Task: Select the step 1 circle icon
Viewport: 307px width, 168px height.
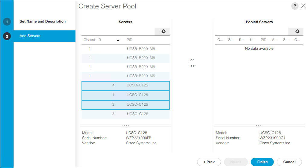Action: [7, 22]
